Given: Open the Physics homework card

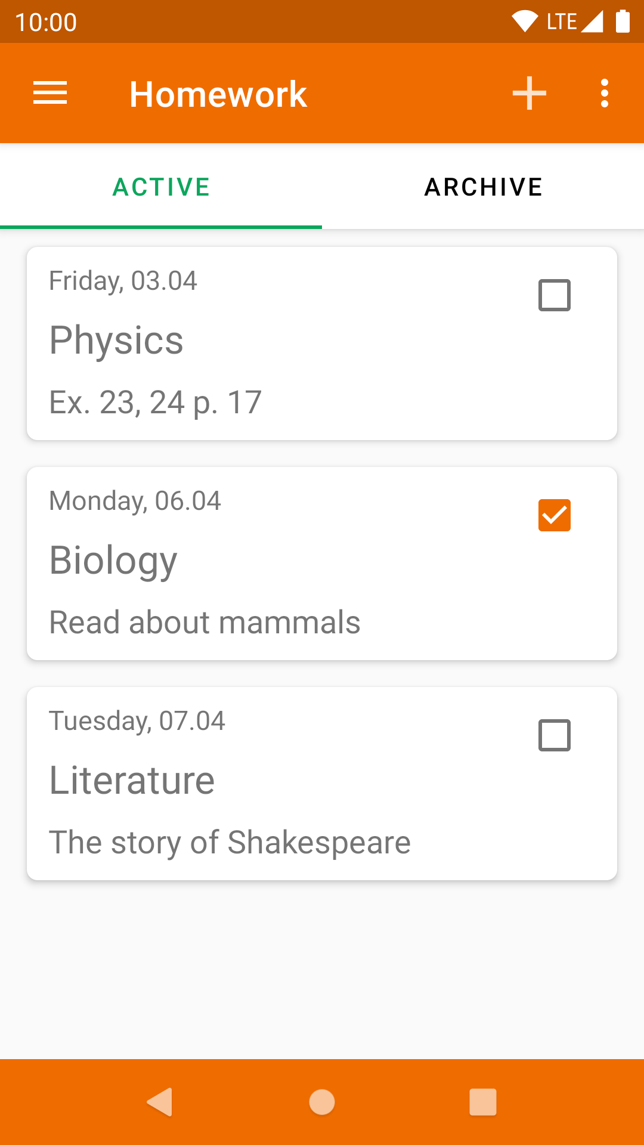Looking at the screenshot, I should tap(322, 343).
